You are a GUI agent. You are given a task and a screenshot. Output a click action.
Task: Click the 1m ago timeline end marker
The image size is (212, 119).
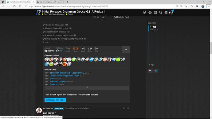tap(151, 65)
